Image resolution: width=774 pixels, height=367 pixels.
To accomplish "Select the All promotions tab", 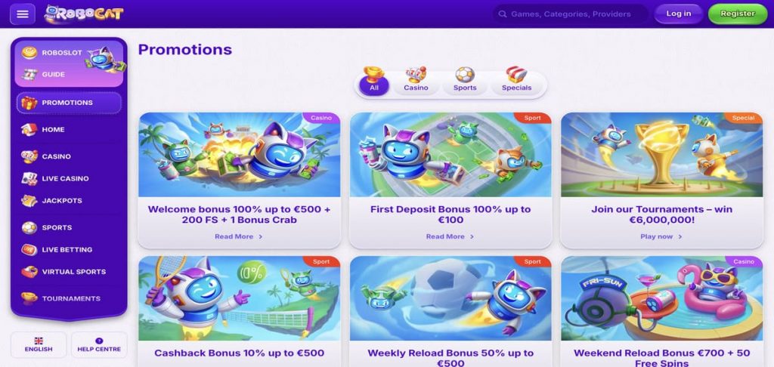I will click(x=373, y=85).
